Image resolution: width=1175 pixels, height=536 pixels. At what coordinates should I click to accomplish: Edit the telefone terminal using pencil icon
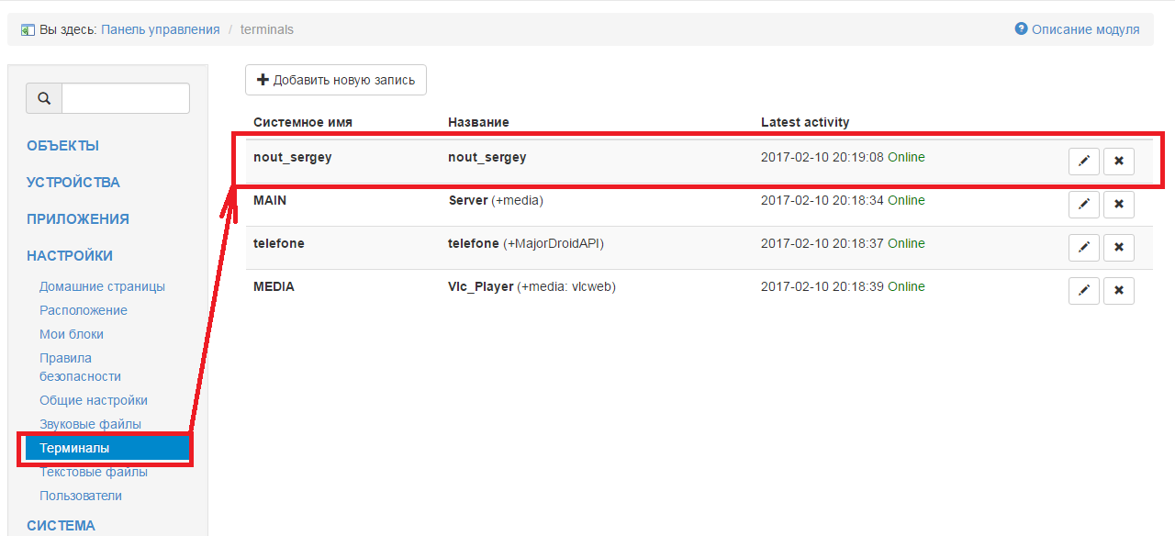pyautogui.click(x=1084, y=248)
